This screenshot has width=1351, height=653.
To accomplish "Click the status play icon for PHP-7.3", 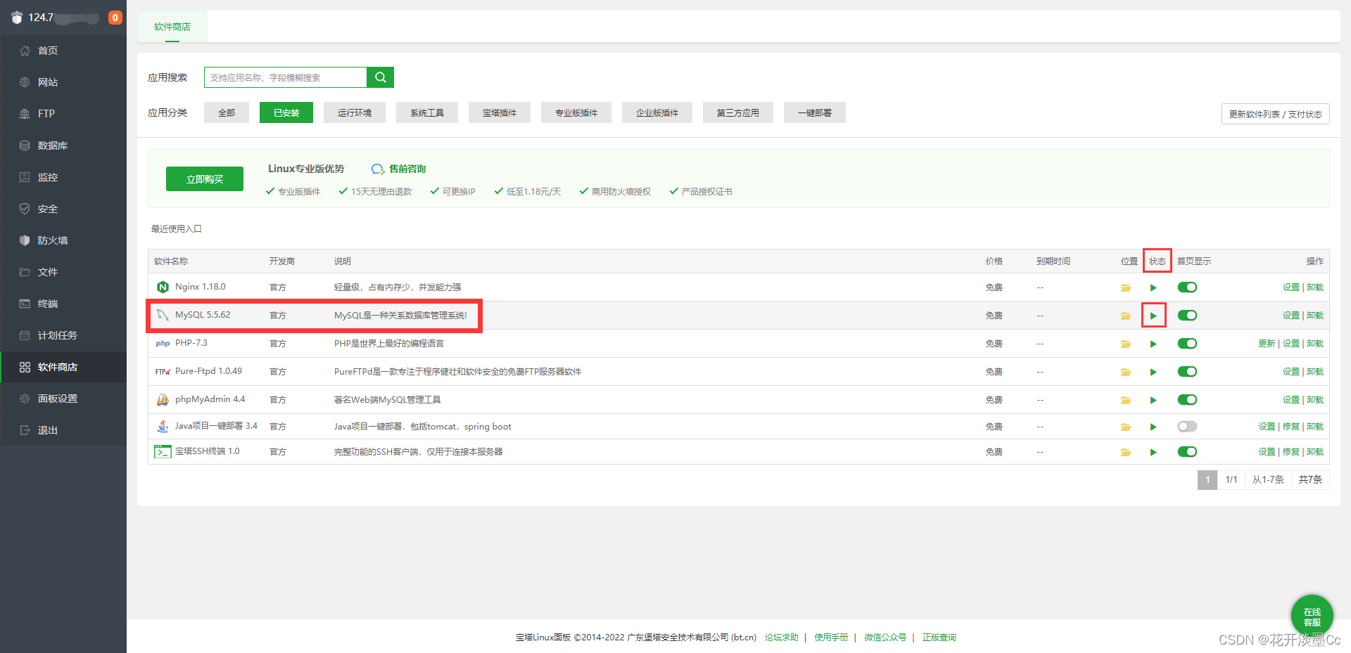I will tap(1153, 344).
